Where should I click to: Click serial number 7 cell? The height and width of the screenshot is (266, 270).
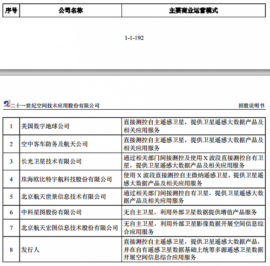tap(11, 228)
